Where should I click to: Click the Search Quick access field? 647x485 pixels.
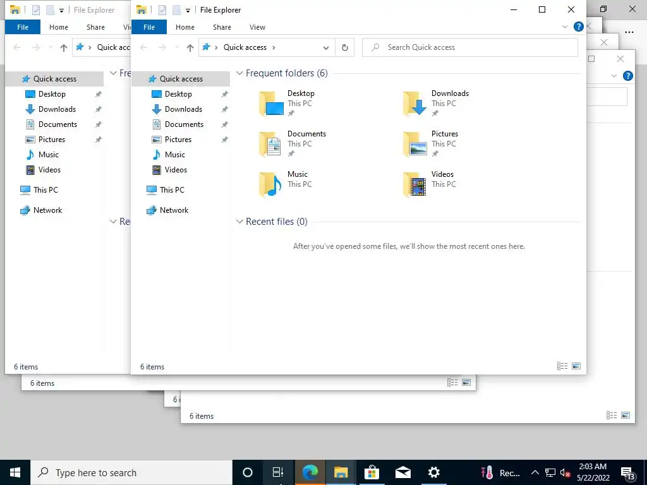point(470,47)
